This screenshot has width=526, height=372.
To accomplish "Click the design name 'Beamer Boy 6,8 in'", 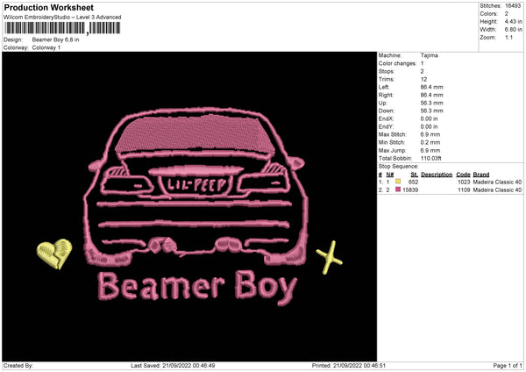I will click(x=56, y=39).
